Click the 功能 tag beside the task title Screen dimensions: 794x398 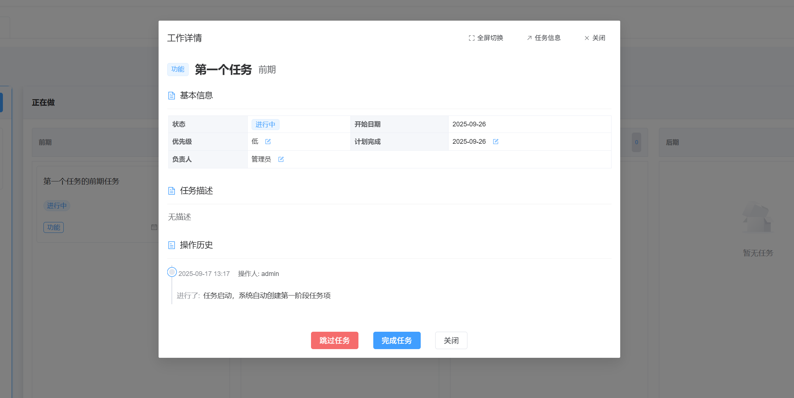click(x=178, y=69)
